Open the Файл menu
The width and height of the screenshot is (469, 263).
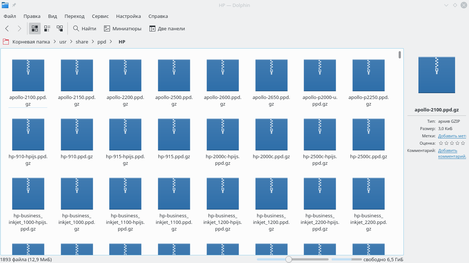coord(10,16)
